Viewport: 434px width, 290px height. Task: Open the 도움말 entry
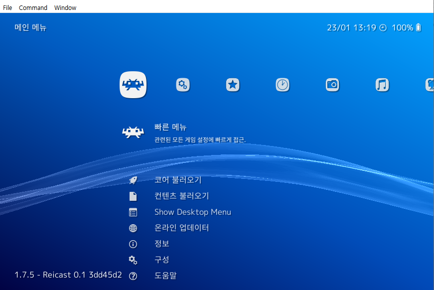tap(165, 276)
